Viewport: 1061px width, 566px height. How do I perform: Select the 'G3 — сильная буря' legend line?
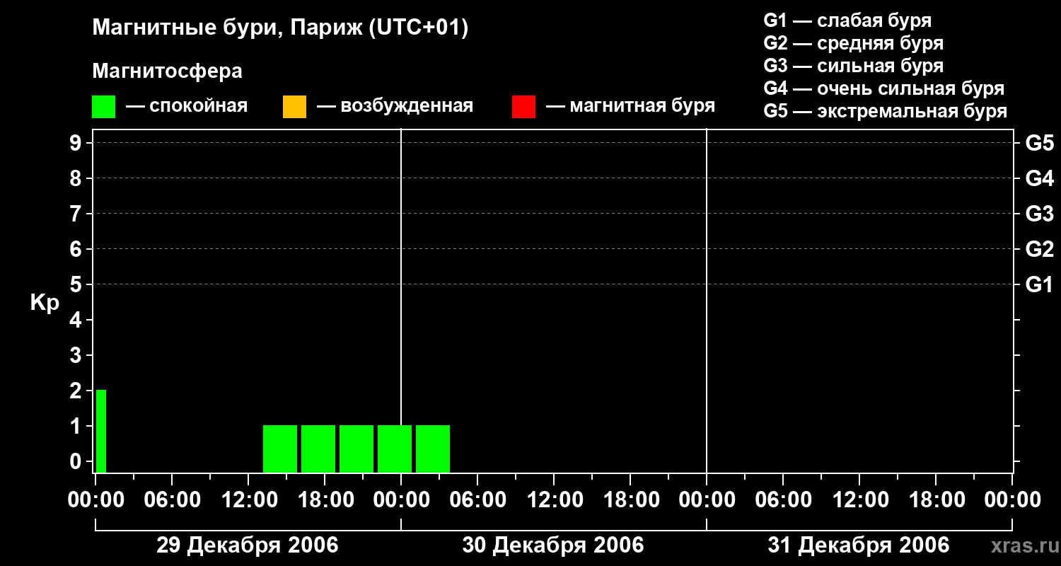854,66
